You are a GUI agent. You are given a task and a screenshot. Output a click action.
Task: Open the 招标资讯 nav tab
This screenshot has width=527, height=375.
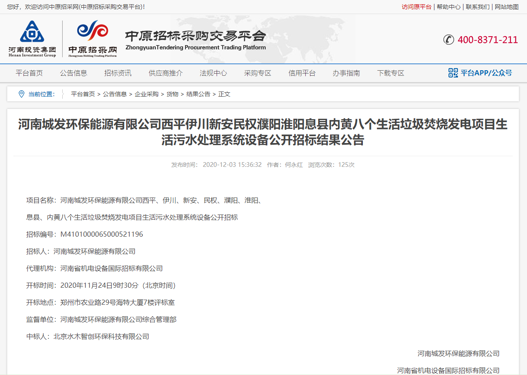point(118,73)
